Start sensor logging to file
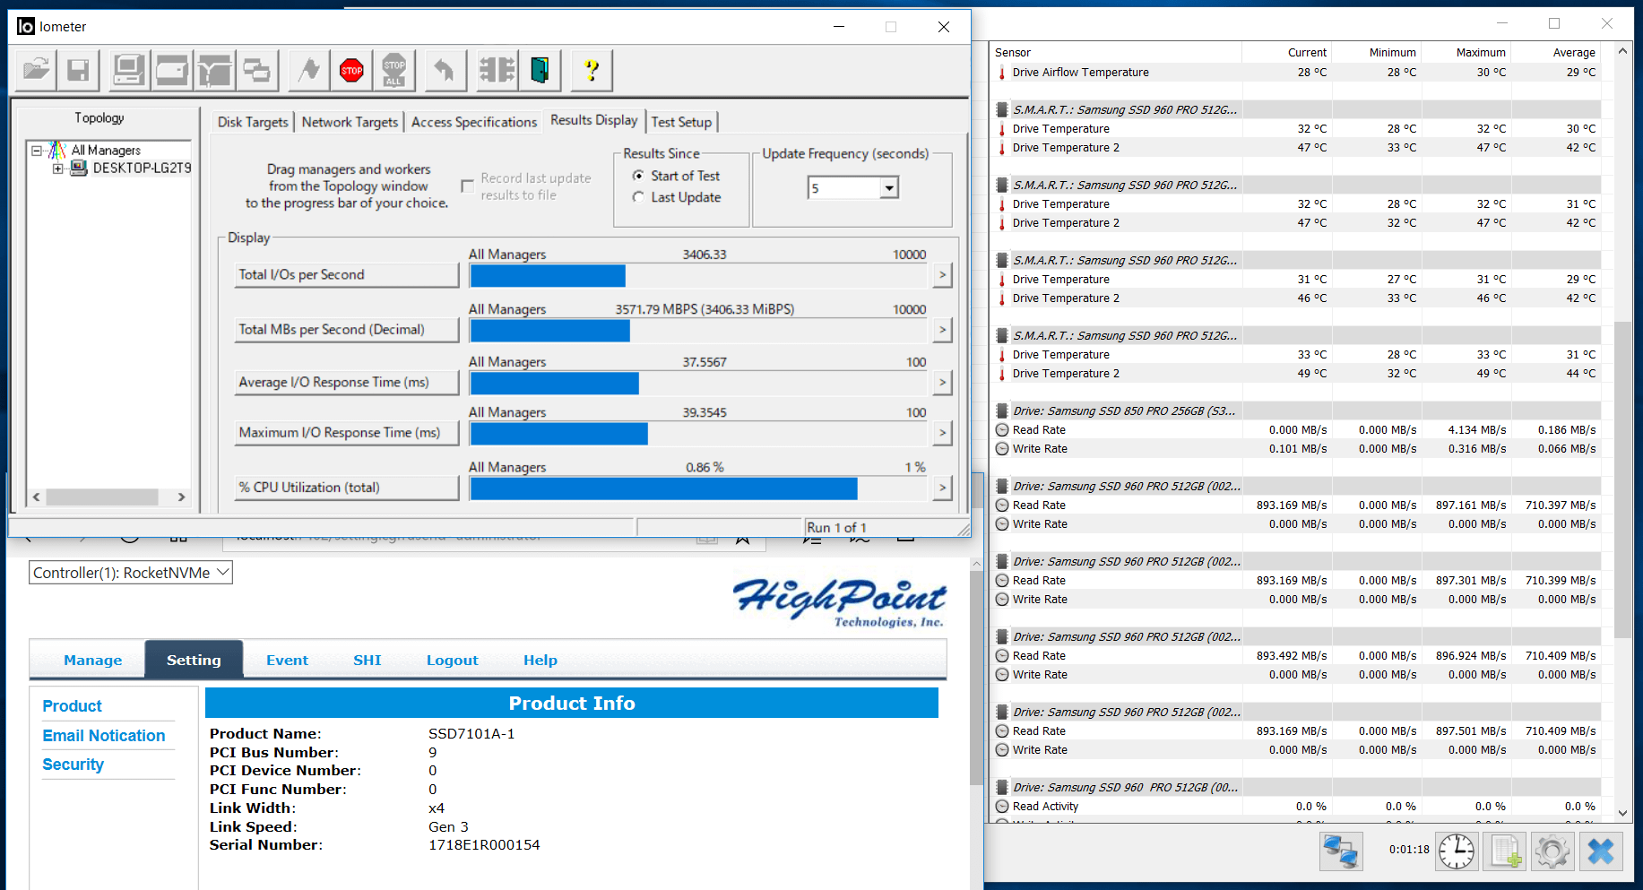The image size is (1643, 890). (x=1505, y=851)
